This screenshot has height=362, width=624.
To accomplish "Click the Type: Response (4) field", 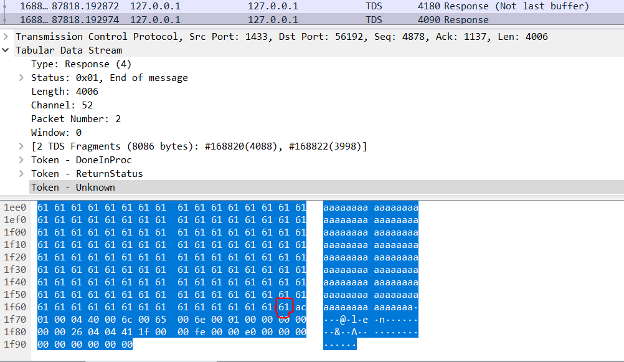I will (x=81, y=64).
